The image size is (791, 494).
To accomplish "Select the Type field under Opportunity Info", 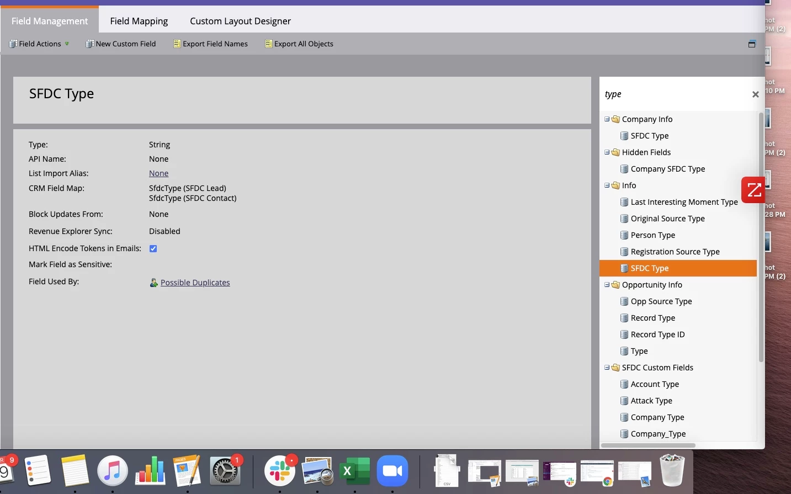I will [639, 351].
